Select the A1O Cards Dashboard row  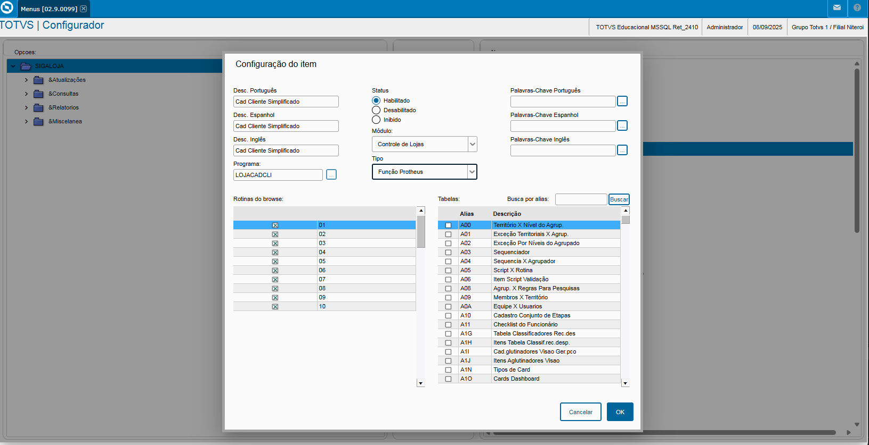point(529,379)
